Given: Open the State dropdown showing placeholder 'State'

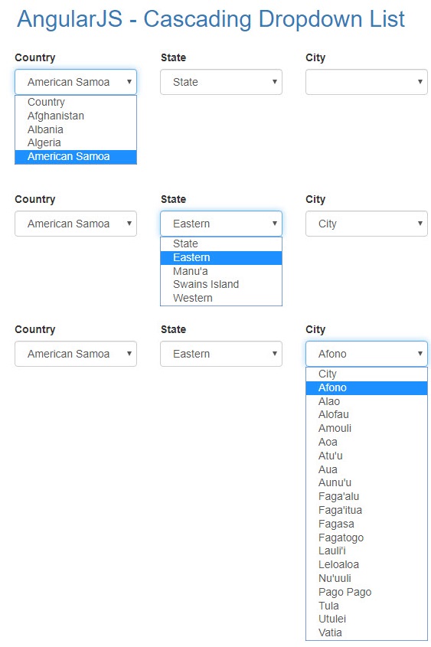Looking at the screenshot, I should (221, 82).
